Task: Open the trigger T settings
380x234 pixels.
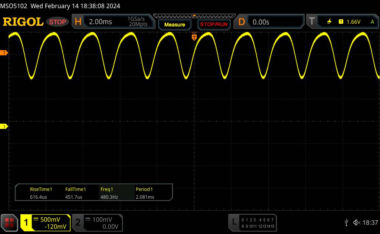Action: 312,21
